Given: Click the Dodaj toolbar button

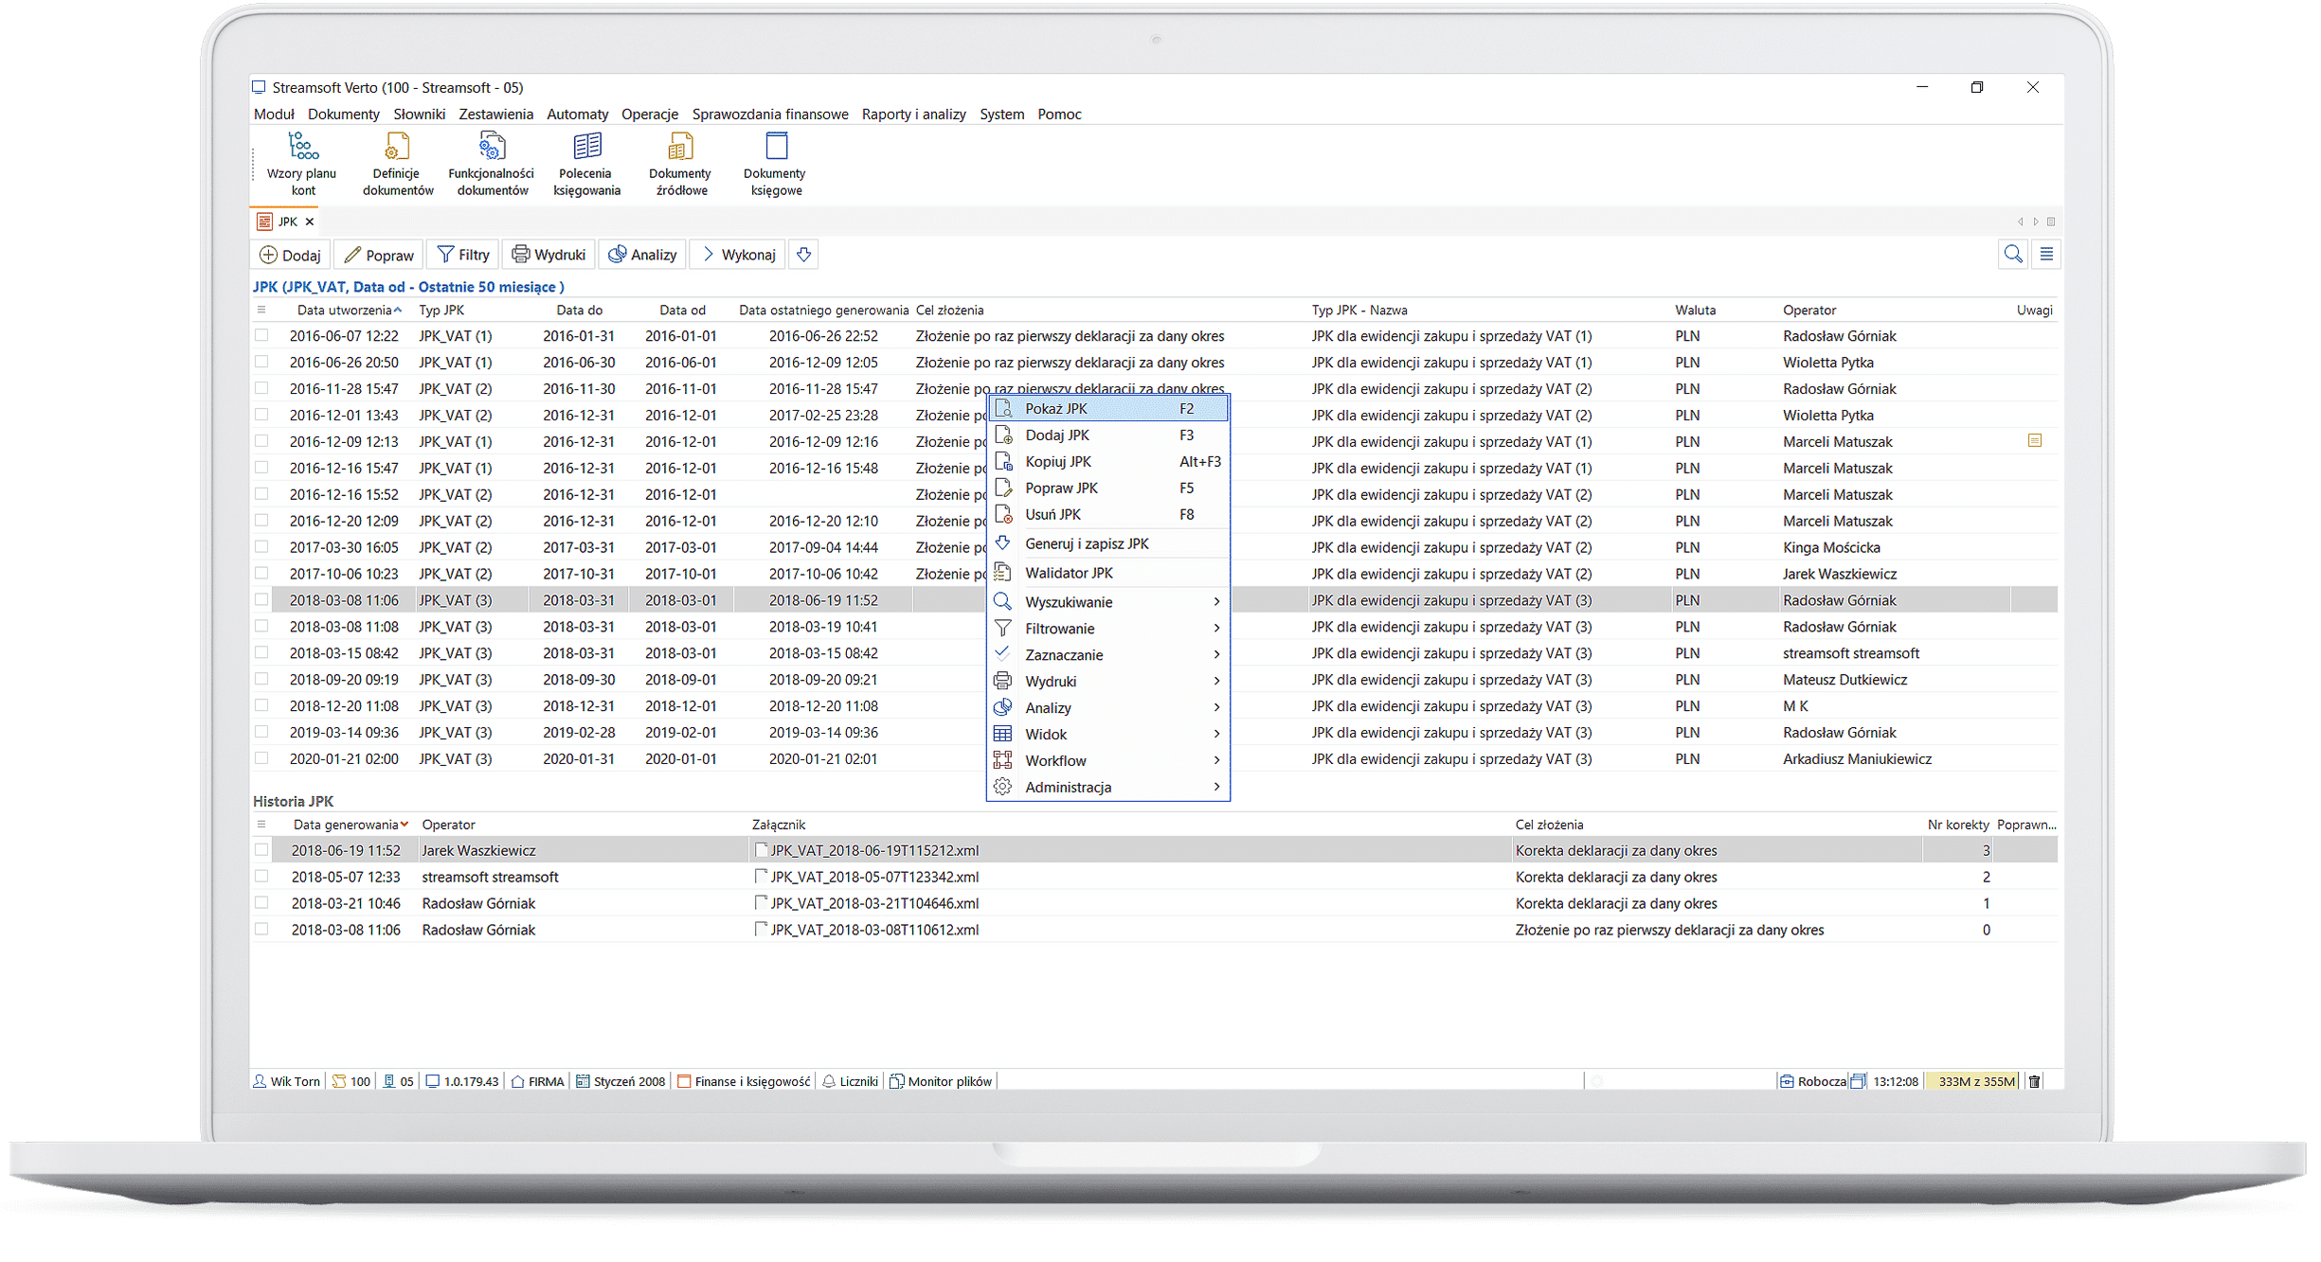Looking at the screenshot, I should pos(290,255).
